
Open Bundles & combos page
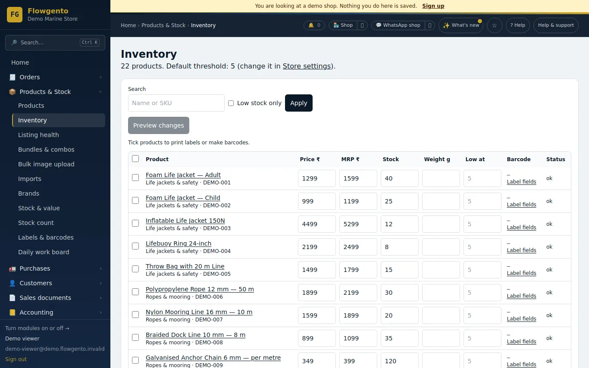59,150
